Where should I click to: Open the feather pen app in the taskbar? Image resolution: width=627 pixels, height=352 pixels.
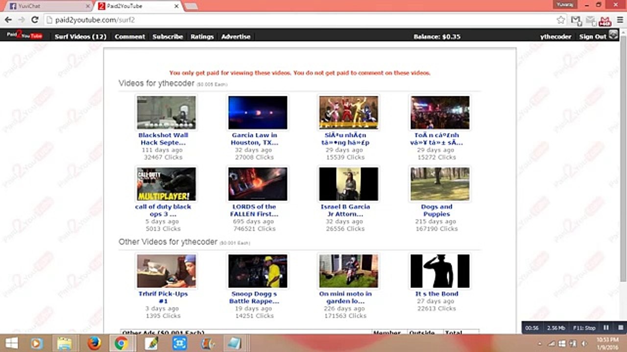tap(151, 343)
